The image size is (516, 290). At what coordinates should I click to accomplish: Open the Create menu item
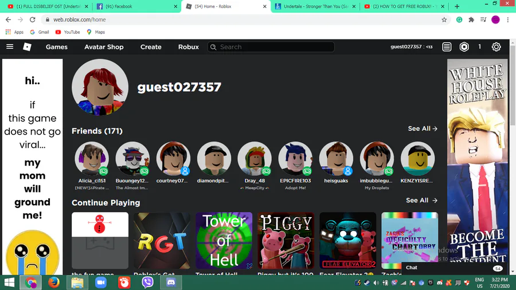(151, 47)
